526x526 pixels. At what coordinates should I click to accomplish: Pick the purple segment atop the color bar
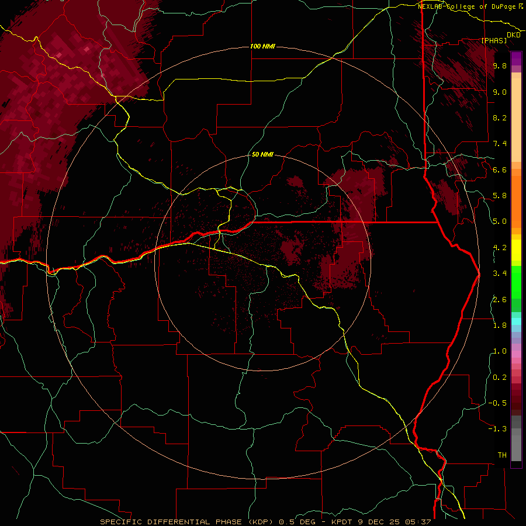pyautogui.click(x=516, y=58)
